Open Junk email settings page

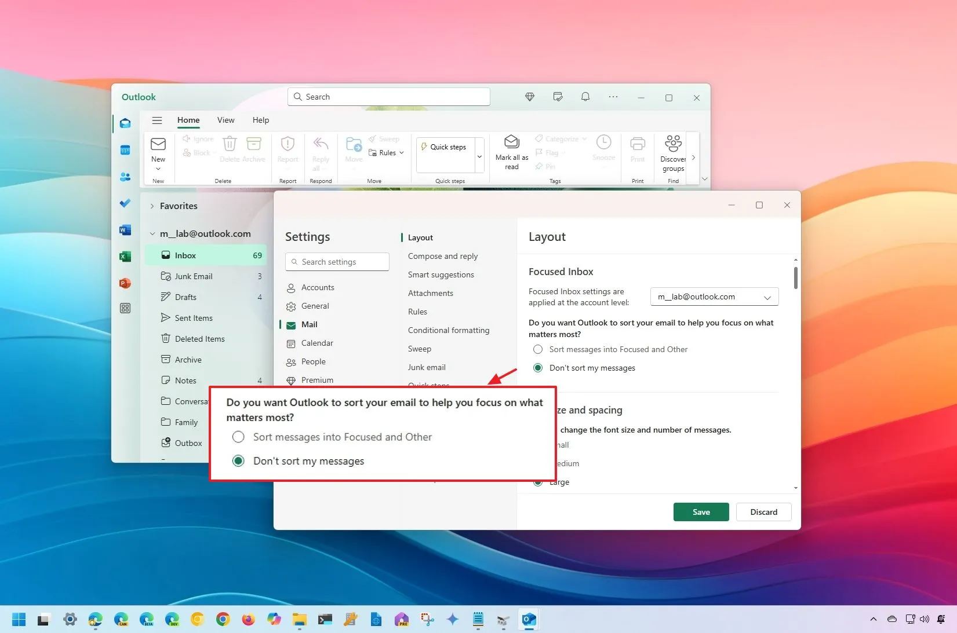(x=427, y=367)
